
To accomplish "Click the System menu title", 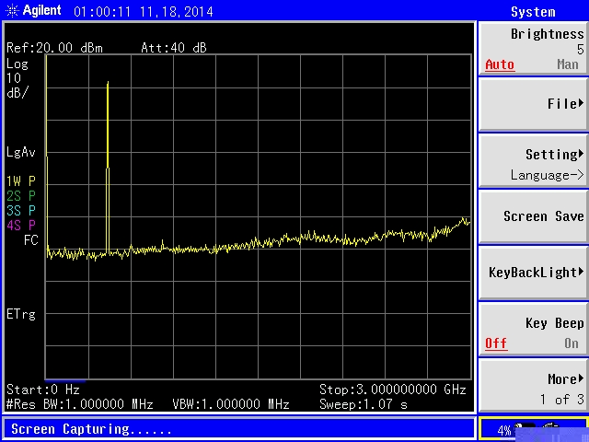I will pos(533,12).
